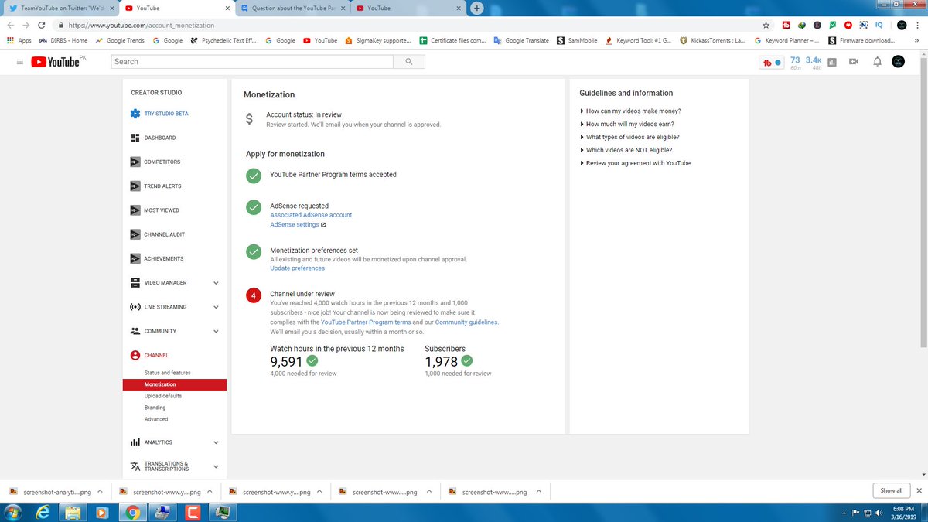The width and height of the screenshot is (928, 522).
Task: Switch to 'Question about the YouTube Pa' tab
Action: 292,8
